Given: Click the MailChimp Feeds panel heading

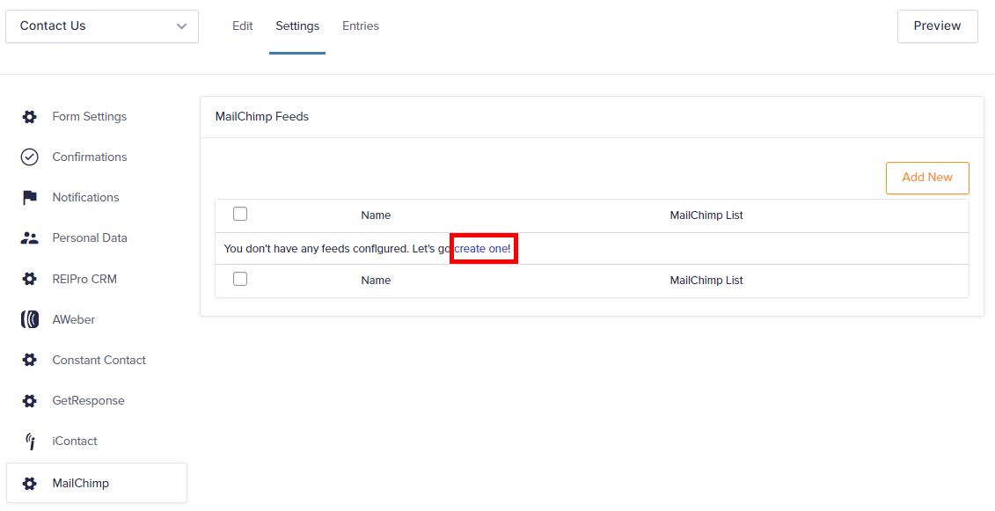Looking at the screenshot, I should tap(262, 117).
